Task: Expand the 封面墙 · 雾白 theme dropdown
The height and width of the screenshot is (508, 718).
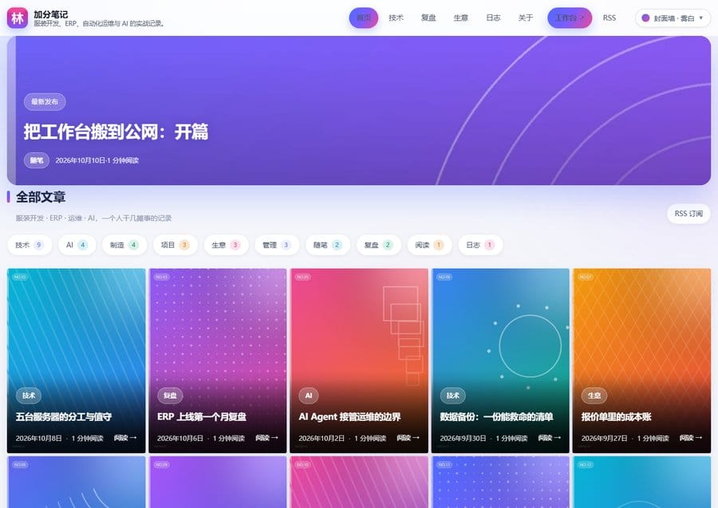Action: (673, 18)
